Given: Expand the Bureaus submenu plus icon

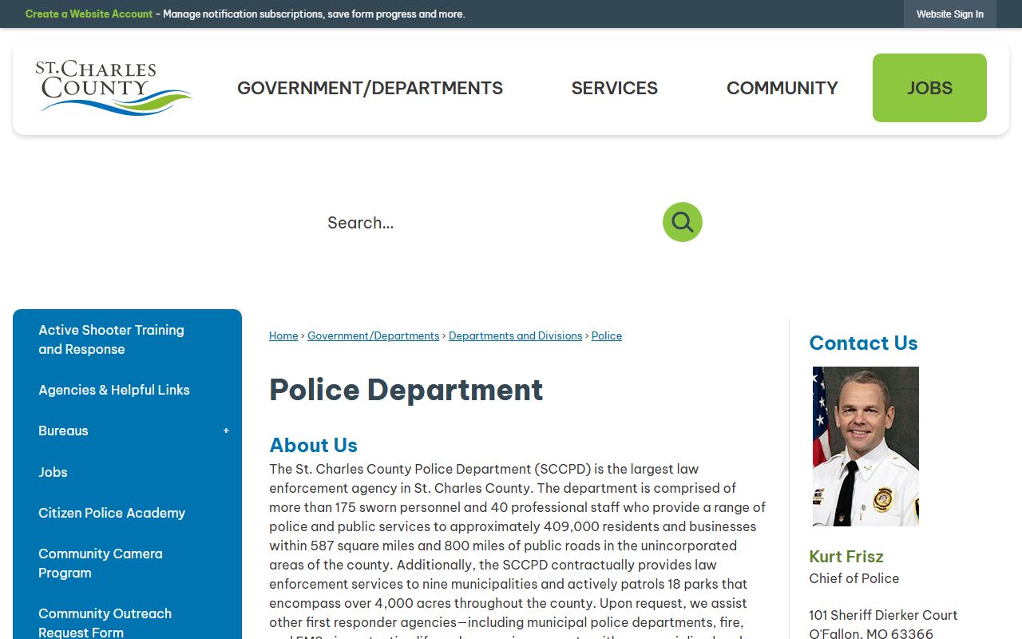Looking at the screenshot, I should (226, 431).
